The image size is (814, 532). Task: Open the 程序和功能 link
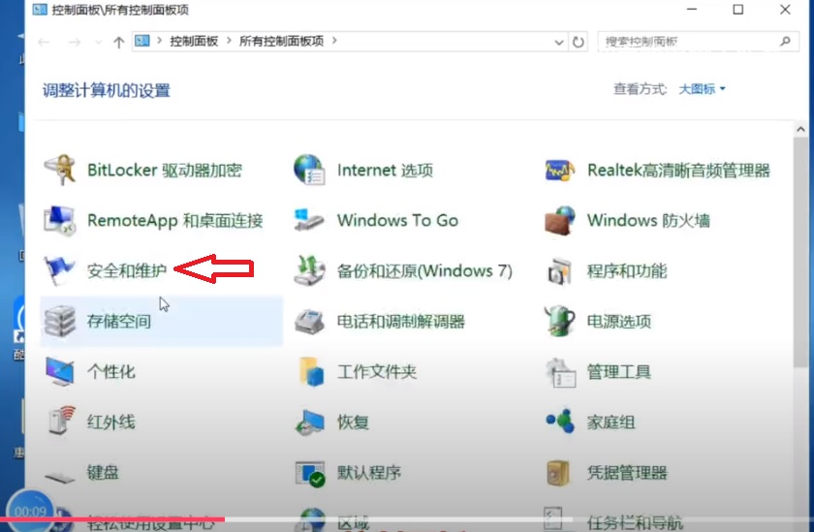click(x=627, y=271)
